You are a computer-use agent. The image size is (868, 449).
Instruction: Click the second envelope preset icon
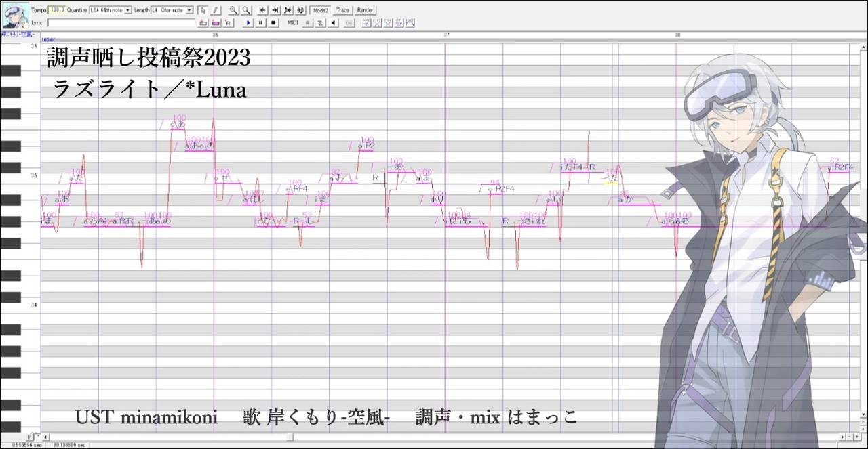coord(377,23)
